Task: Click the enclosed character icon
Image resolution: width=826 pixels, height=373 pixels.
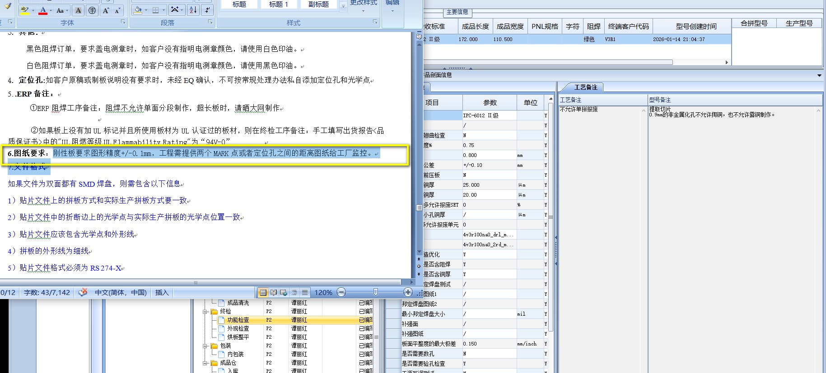Action: point(92,10)
